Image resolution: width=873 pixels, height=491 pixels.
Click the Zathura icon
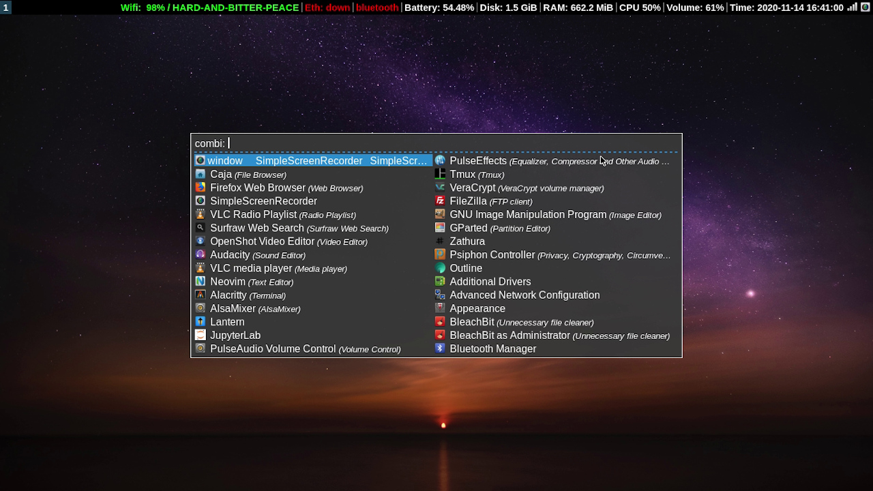click(440, 241)
